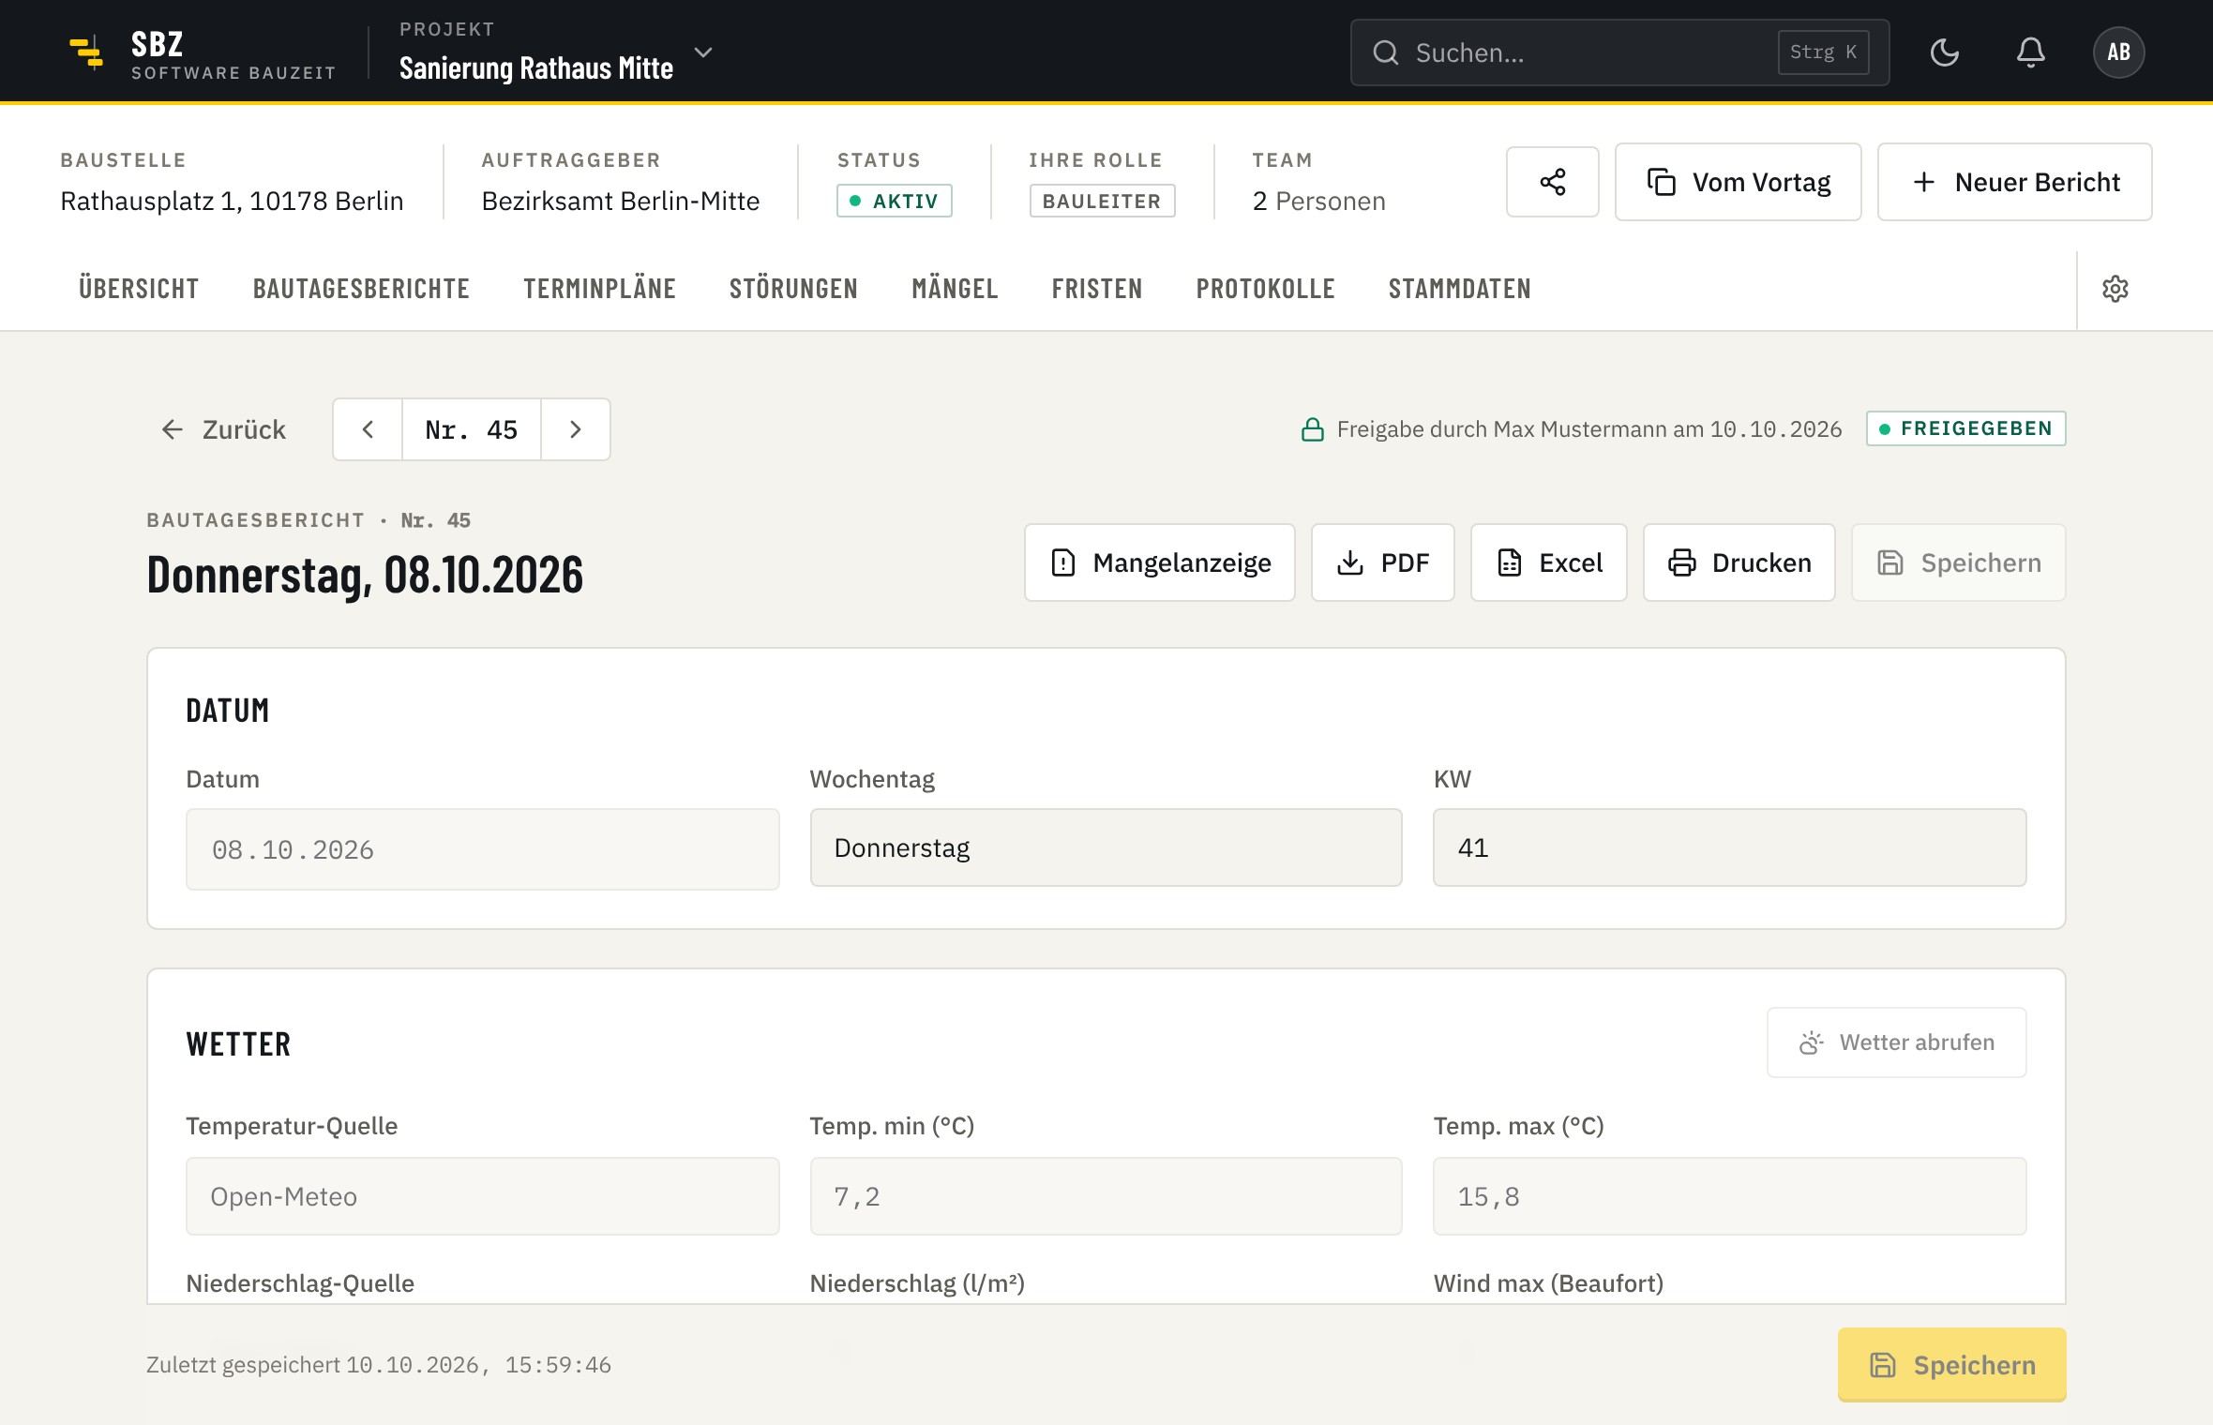The width and height of the screenshot is (2213, 1425).
Task: Click the Temp. max field 15,8
Action: [1730, 1196]
